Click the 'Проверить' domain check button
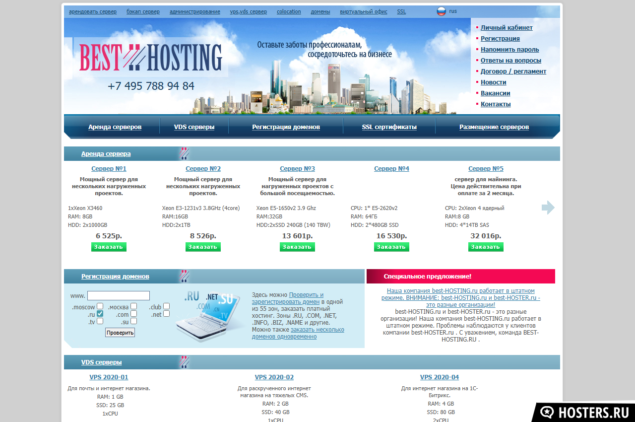The height and width of the screenshot is (422, 635). [x=120, y=333]
